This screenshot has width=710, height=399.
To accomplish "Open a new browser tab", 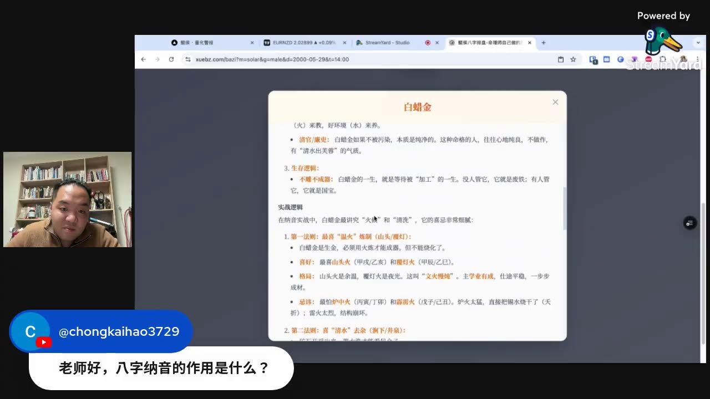I will click(544, 43).
